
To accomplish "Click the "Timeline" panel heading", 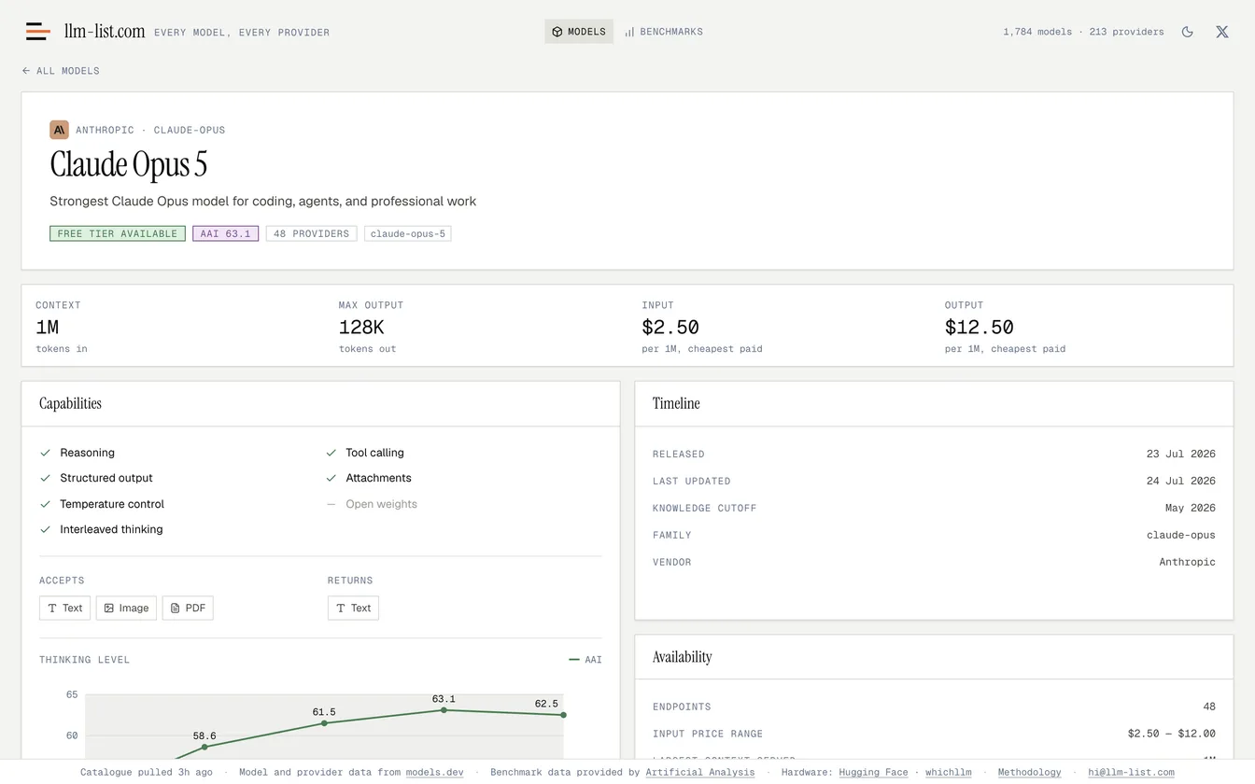I will pos(676,404).
